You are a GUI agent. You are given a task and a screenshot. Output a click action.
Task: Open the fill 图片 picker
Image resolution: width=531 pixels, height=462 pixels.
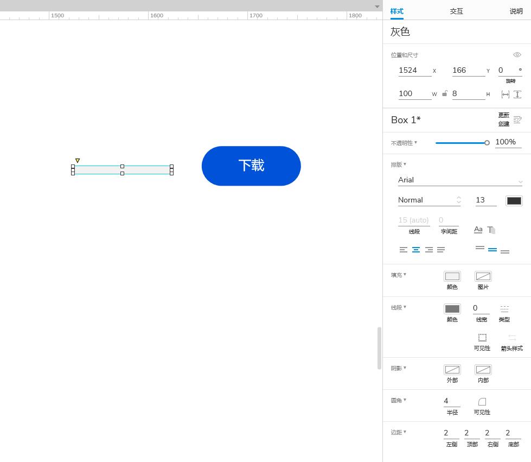[x=483, y=276]
